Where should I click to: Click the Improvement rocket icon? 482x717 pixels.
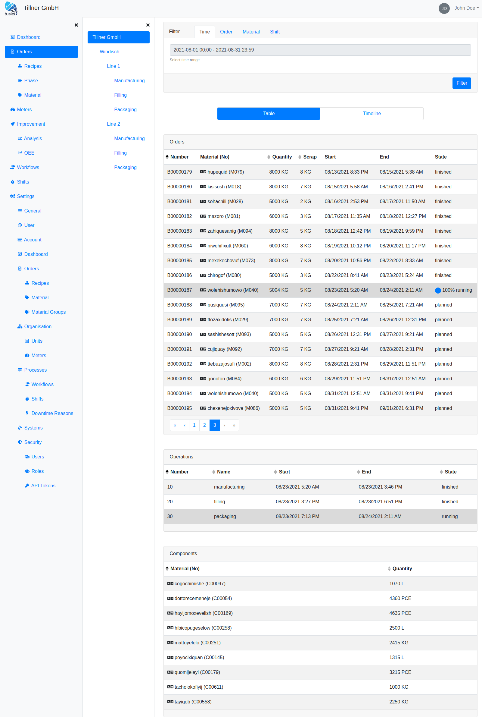[x=13, y=124]
